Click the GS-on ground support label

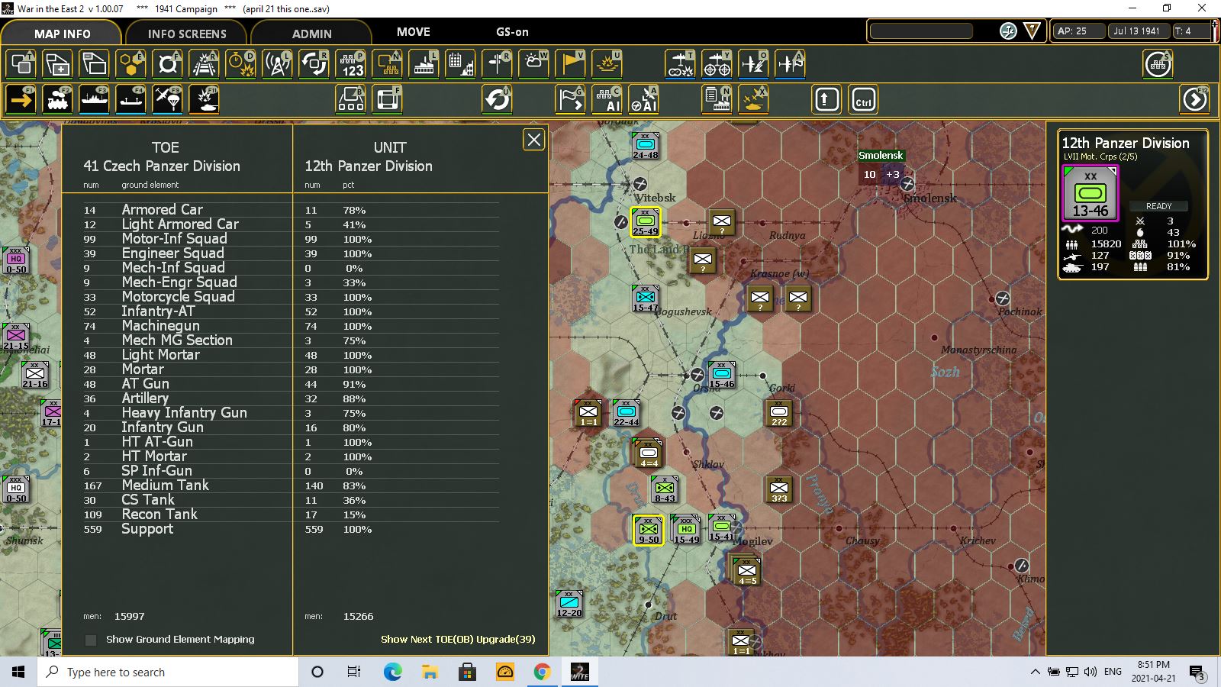click(x=512, y=32)
